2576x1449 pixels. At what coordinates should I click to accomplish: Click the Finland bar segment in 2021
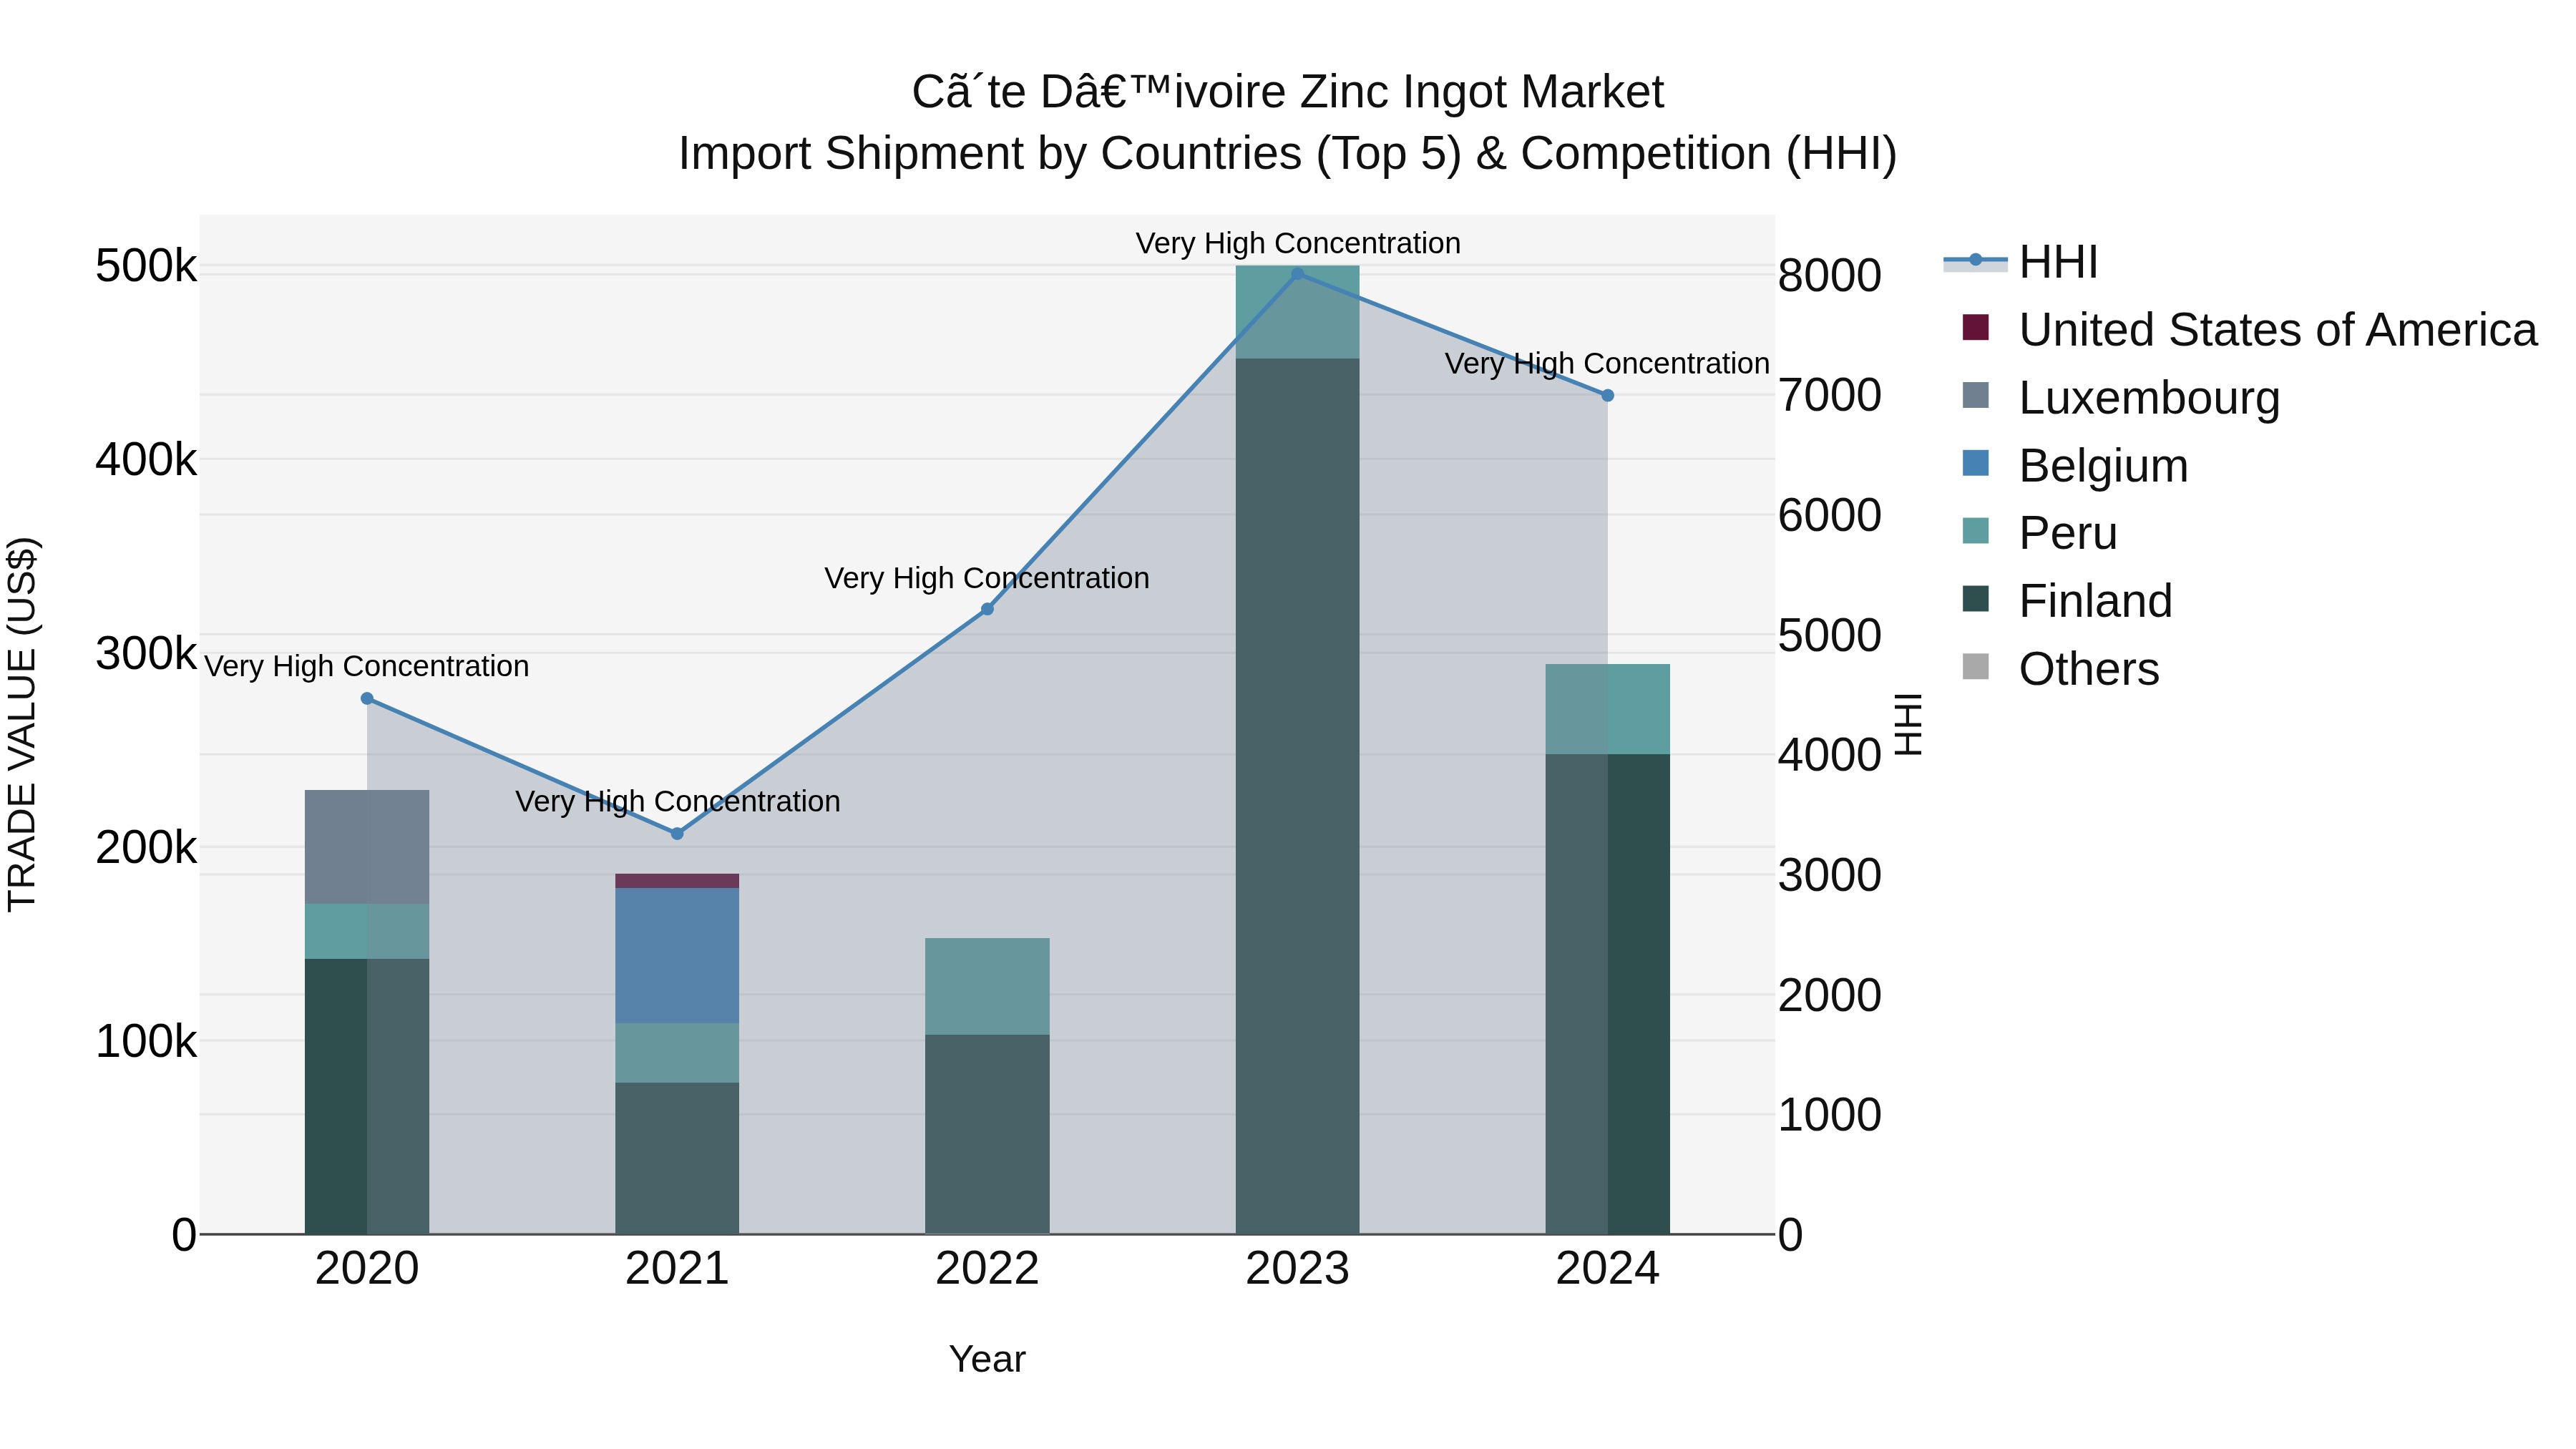(x=677, y=1158)
